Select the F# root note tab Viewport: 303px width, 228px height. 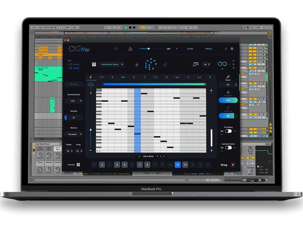156,77
